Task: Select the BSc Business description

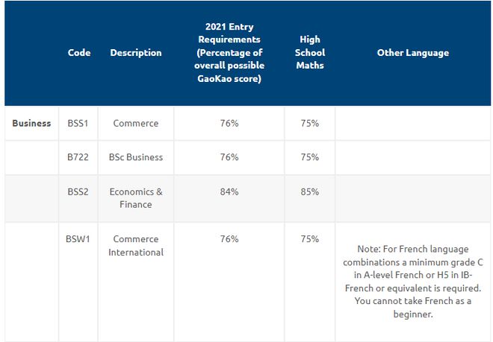Action: (136, 157)
